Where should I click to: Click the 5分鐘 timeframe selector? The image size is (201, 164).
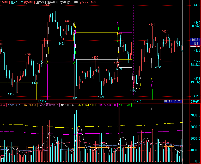coord(195,101)
